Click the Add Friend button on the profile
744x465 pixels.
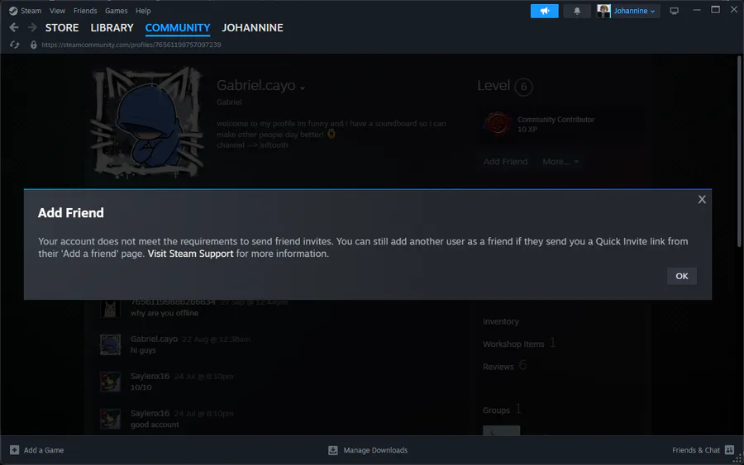tap(505, 162)
